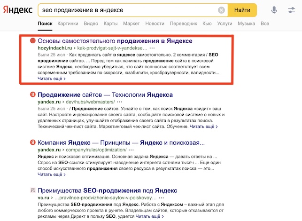Image resolution: width=302 pixels, height=221 pixels.
Task: Click the Яндекс logo
Action: coord(18,10)
